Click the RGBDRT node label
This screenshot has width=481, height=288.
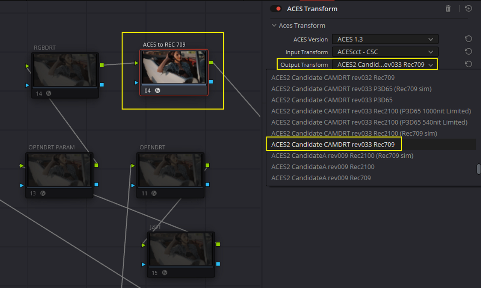click(45, 47)
